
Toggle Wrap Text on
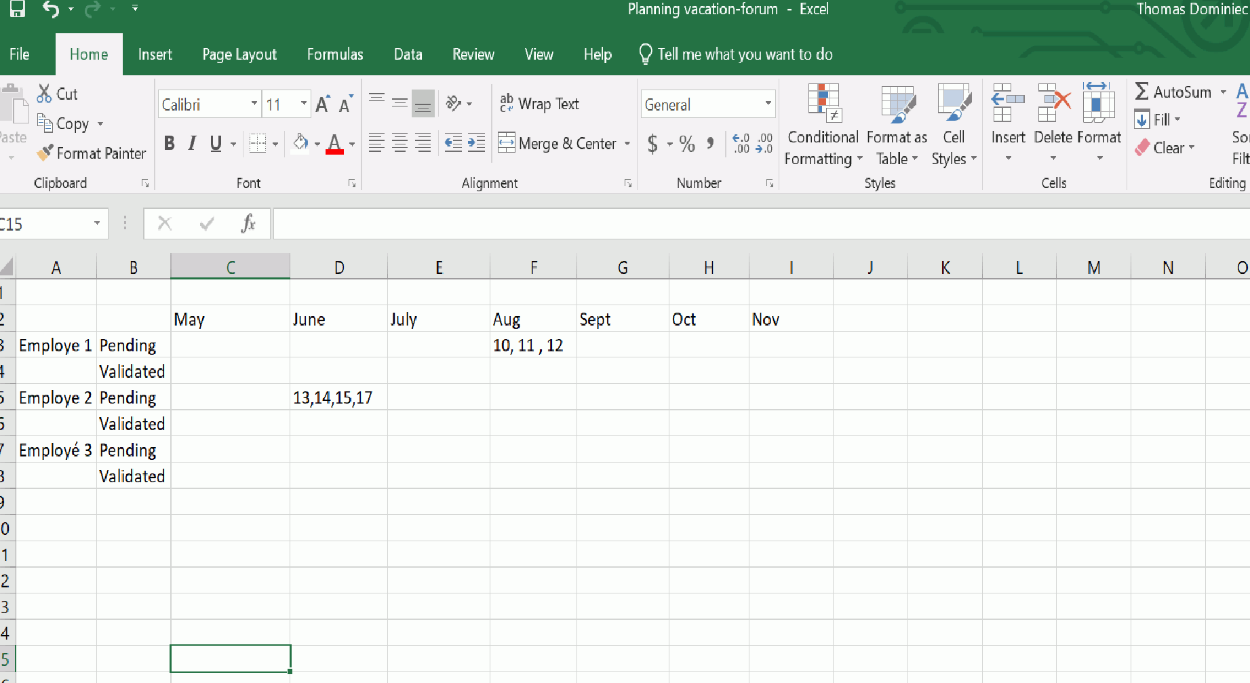coord(540,104)
